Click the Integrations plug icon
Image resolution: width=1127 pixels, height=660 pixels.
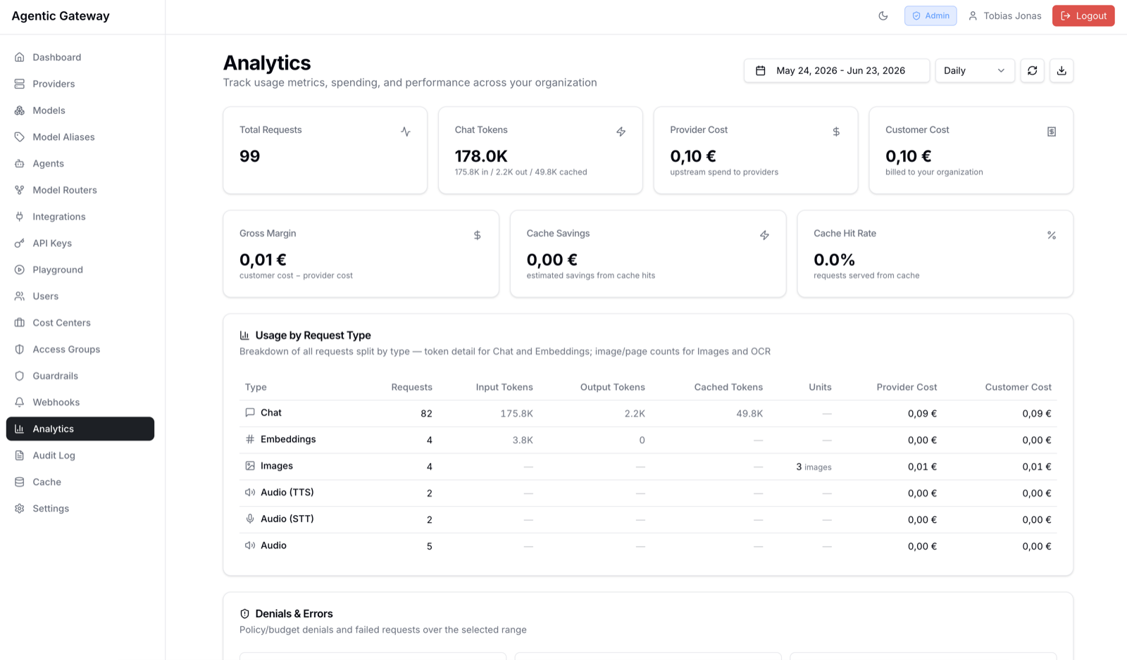pos(20,217)
